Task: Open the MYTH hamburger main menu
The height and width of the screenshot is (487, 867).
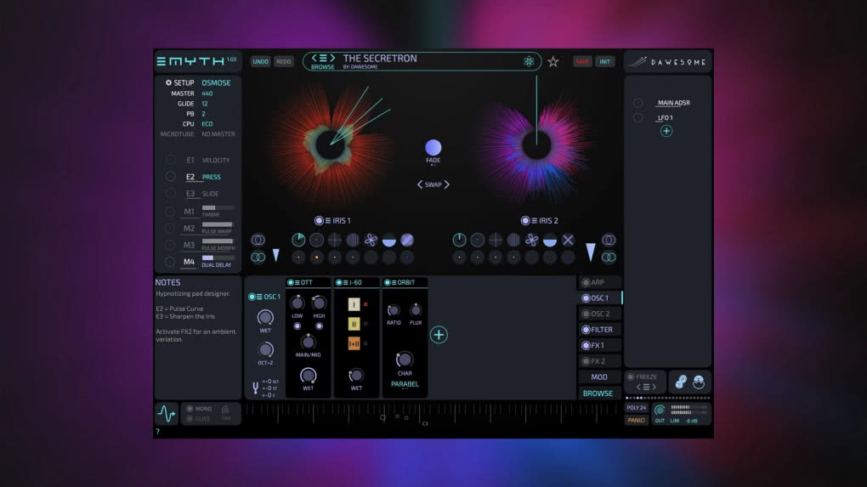Action: coord(161,61)
